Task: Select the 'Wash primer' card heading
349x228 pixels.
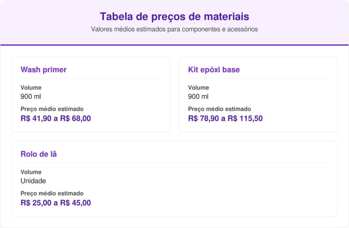Action: tap(44, 70)
